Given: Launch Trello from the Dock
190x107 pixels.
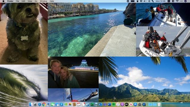Looking at the screenshot, I should tap(88, 104).
